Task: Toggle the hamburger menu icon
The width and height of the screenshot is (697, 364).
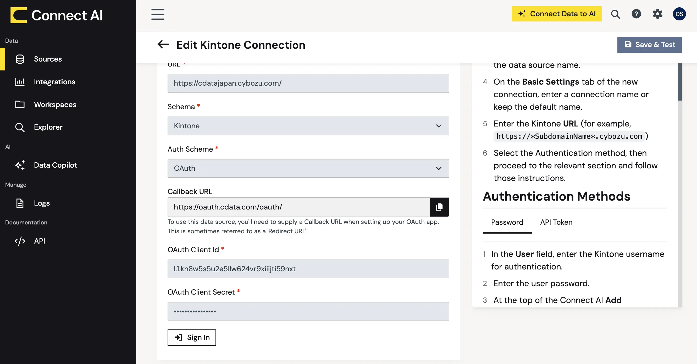Action: 158,14
